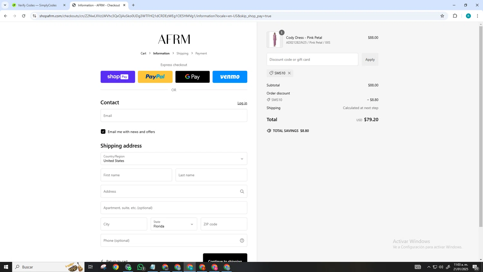
Task: Open the first Google Chrome taskbar icon
Action: pos(116,267)
